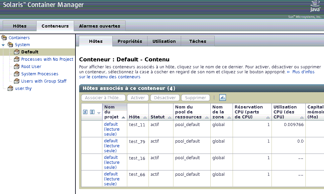The image size is (324, 194).
Task: Click the Associer à l'hôte button
Action: [x=103, y=98]
